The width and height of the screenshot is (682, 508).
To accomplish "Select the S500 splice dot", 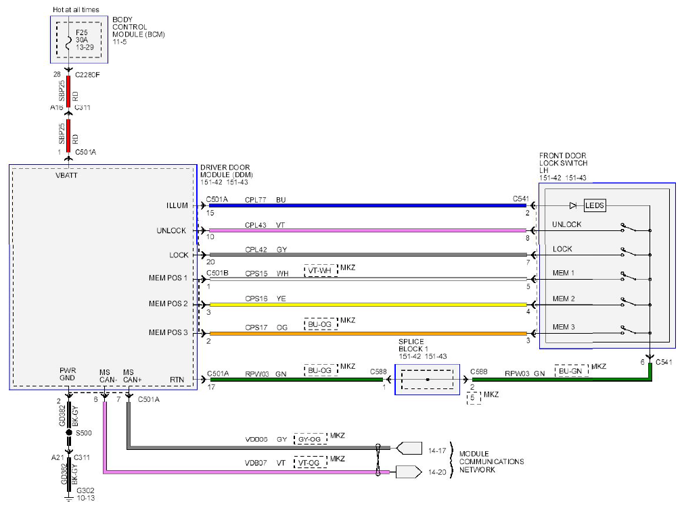I will click(69, 433).
